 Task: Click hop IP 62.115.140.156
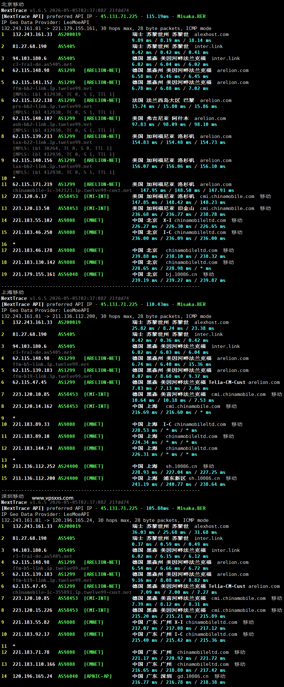click(33, 160)
